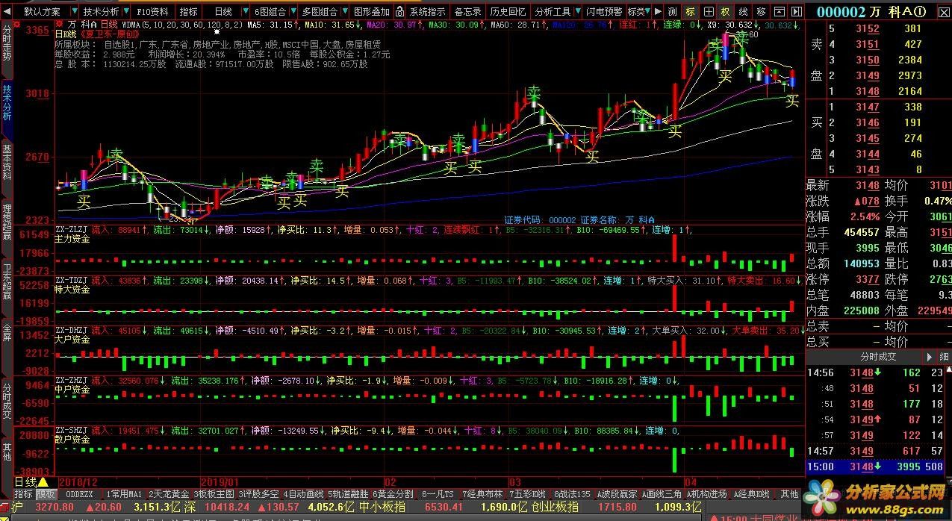Select the 线 draw line icon
Image resolution: width=952 pixels, height=521 pixels.
744,11
